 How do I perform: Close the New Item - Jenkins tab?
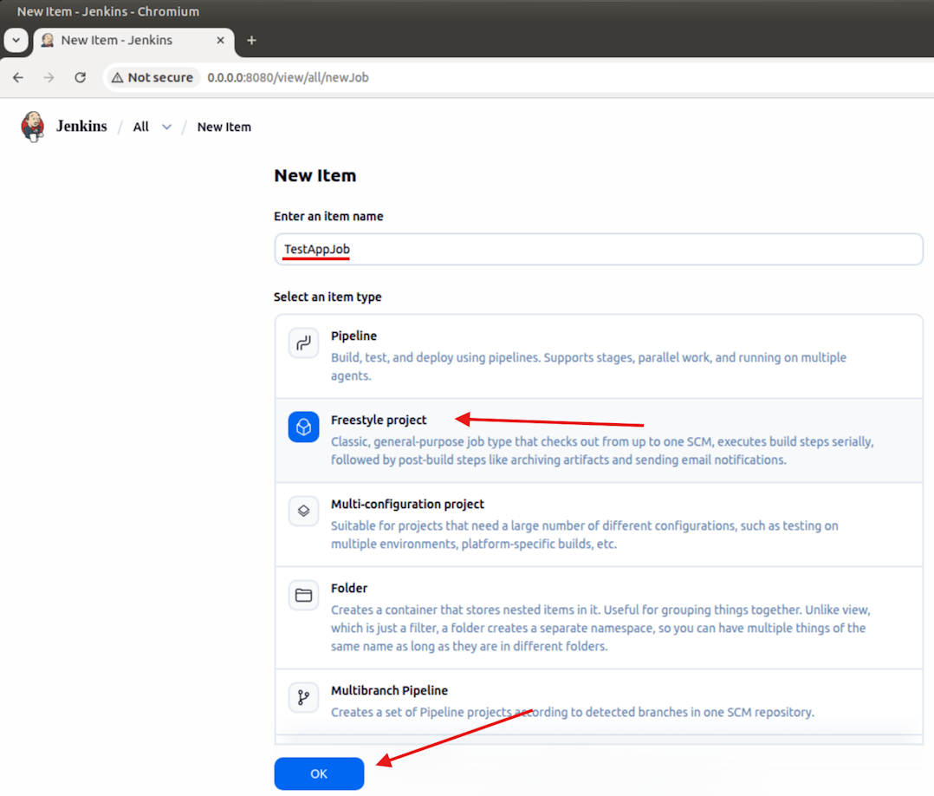coord(221,40)
